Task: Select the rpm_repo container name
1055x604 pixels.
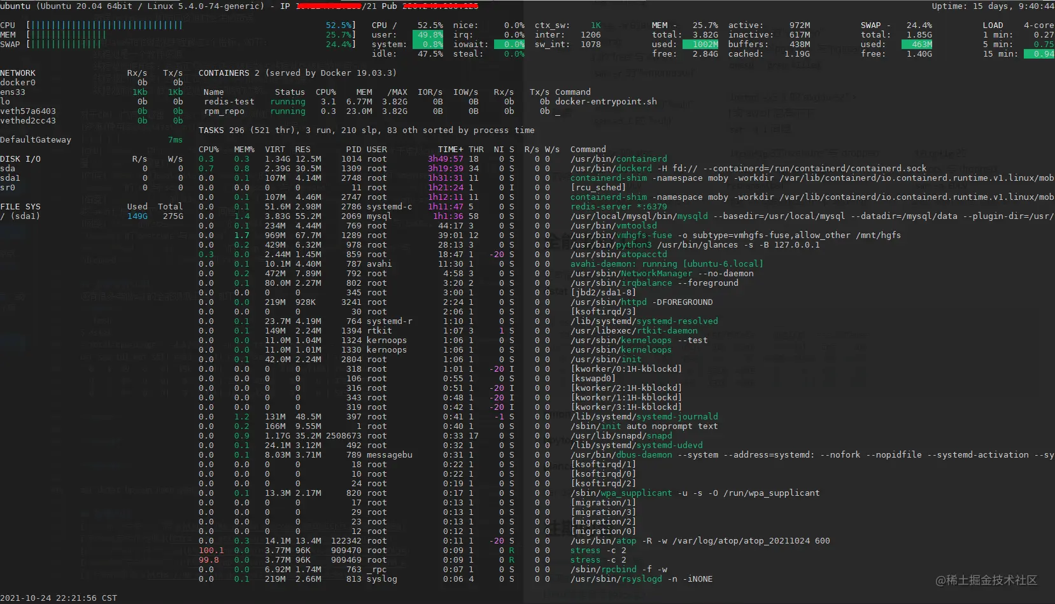Action: tap(223, 111)
